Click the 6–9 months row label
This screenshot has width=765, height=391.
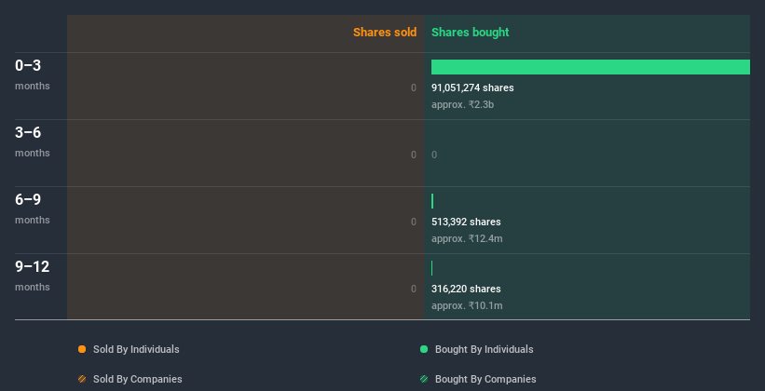33,209
